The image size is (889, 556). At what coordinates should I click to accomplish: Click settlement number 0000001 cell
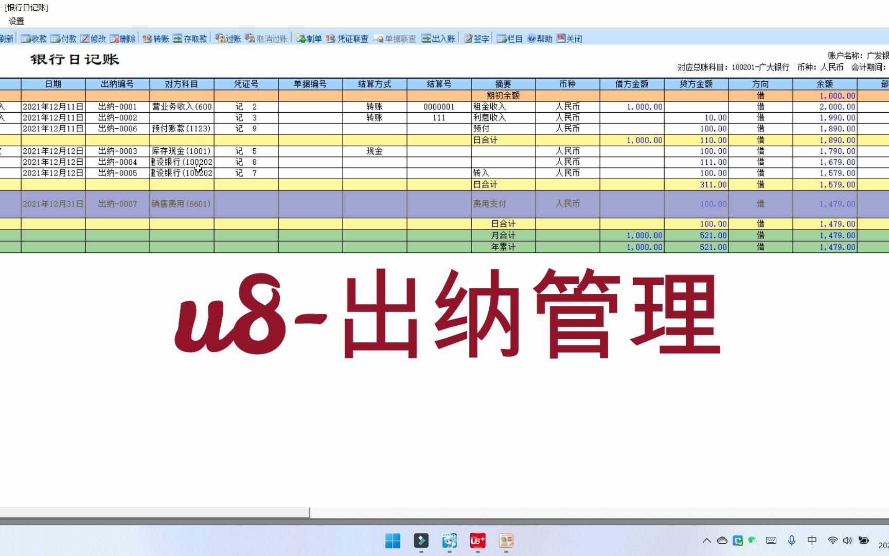439,107
